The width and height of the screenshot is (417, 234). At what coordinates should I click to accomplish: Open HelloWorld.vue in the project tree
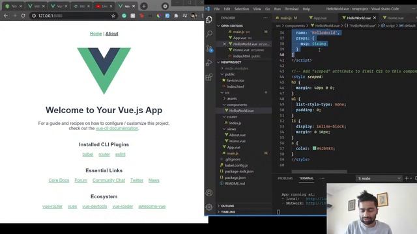(242, 110)
